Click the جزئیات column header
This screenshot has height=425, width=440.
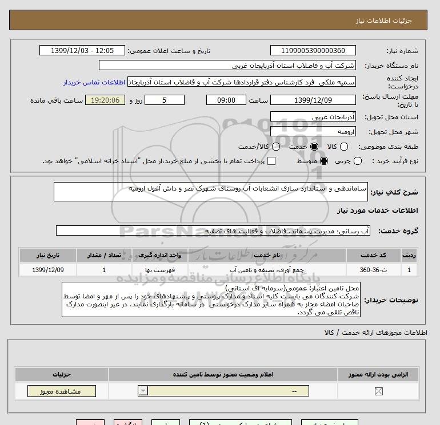click(x=62, y=375)
